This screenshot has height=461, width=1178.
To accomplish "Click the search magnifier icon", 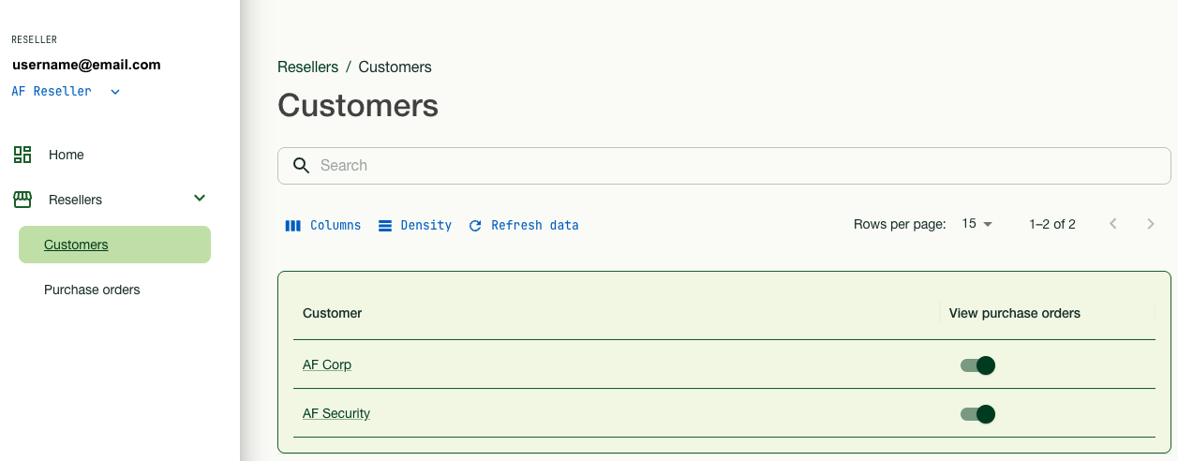I will 301,166.
